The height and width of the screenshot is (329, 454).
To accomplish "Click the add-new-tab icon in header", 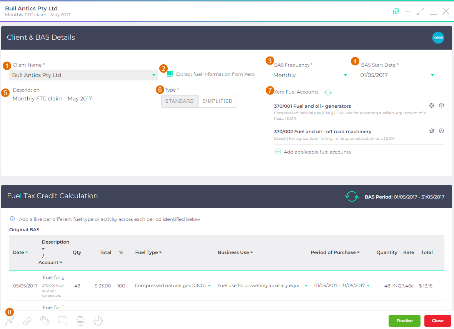I will pyautogui.click(x=396, y=11).
